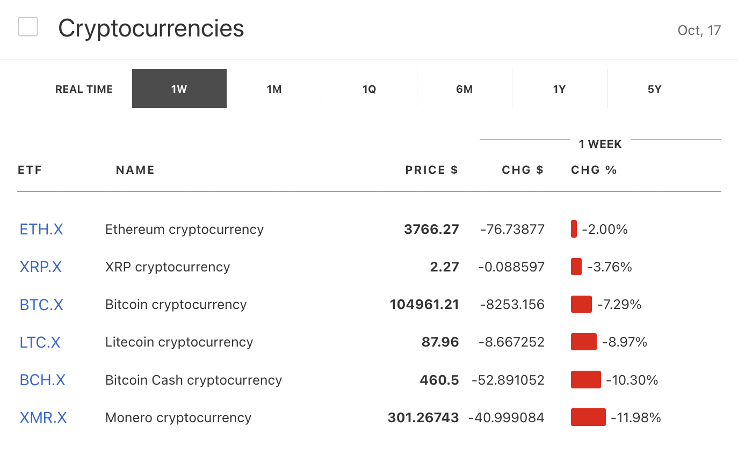Open the ETH.X ticker link

pos(41,230)
